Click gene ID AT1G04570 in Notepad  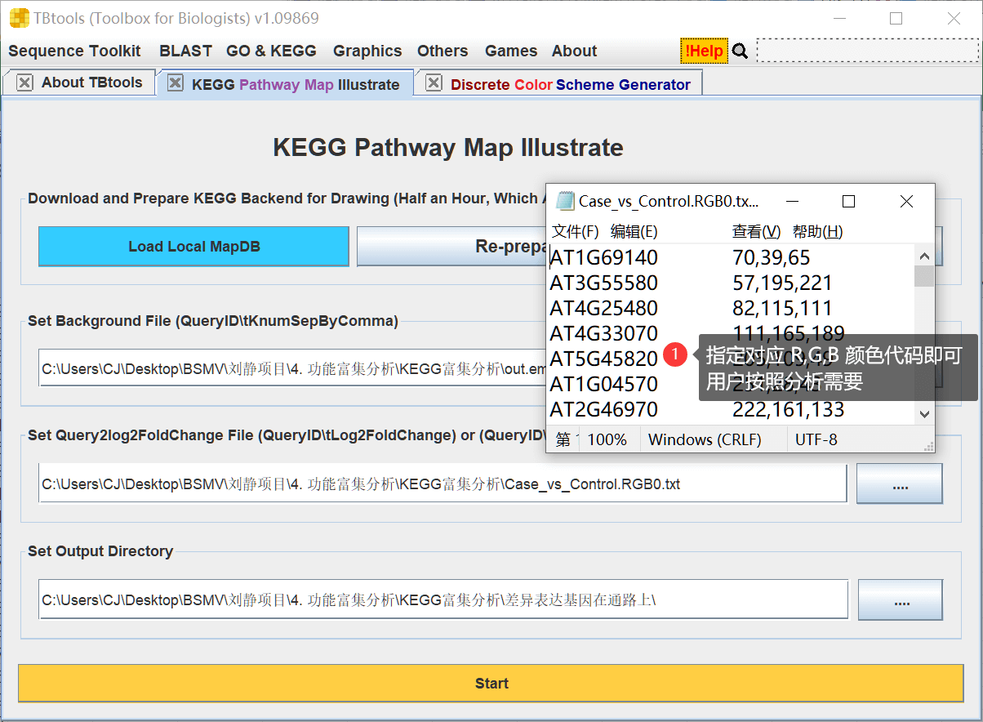(604, 383)
